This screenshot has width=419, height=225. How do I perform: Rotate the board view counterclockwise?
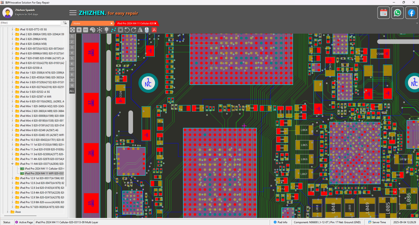(x=127, y=30)
